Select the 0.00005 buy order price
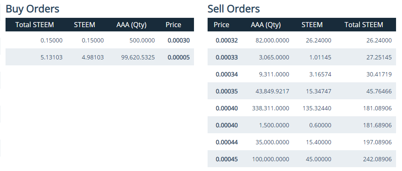This screenshot has height=171, width=402. 178,57
